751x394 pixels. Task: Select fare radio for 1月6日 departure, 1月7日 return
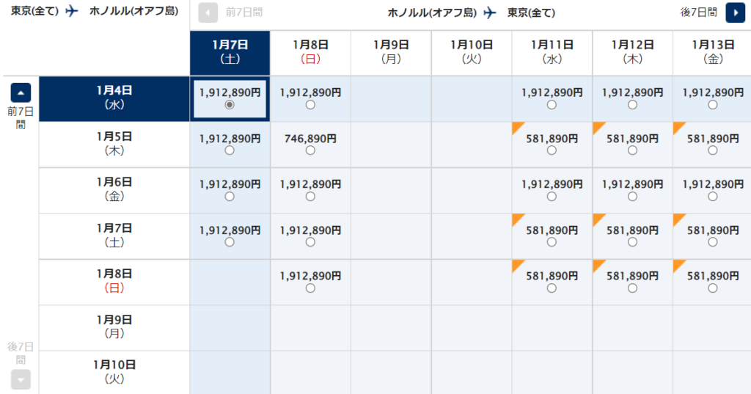pos(230,197)
